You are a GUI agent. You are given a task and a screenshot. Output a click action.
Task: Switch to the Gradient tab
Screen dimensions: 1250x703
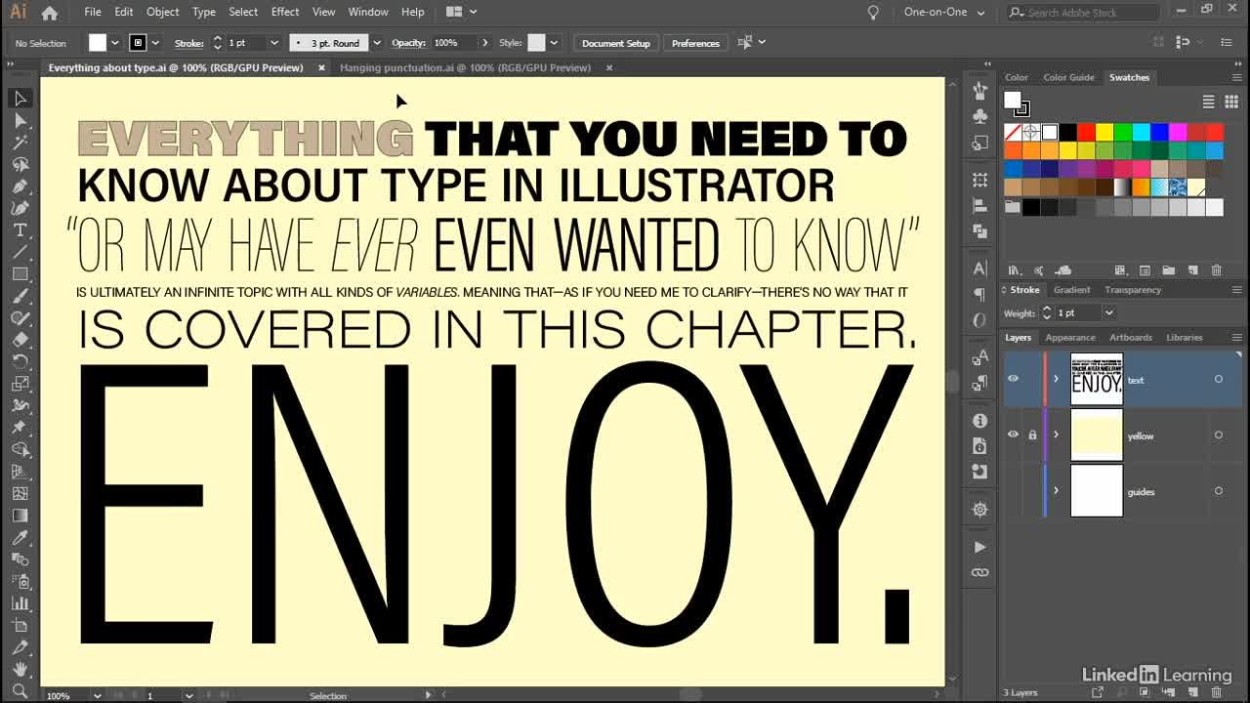click(1071, 290)
